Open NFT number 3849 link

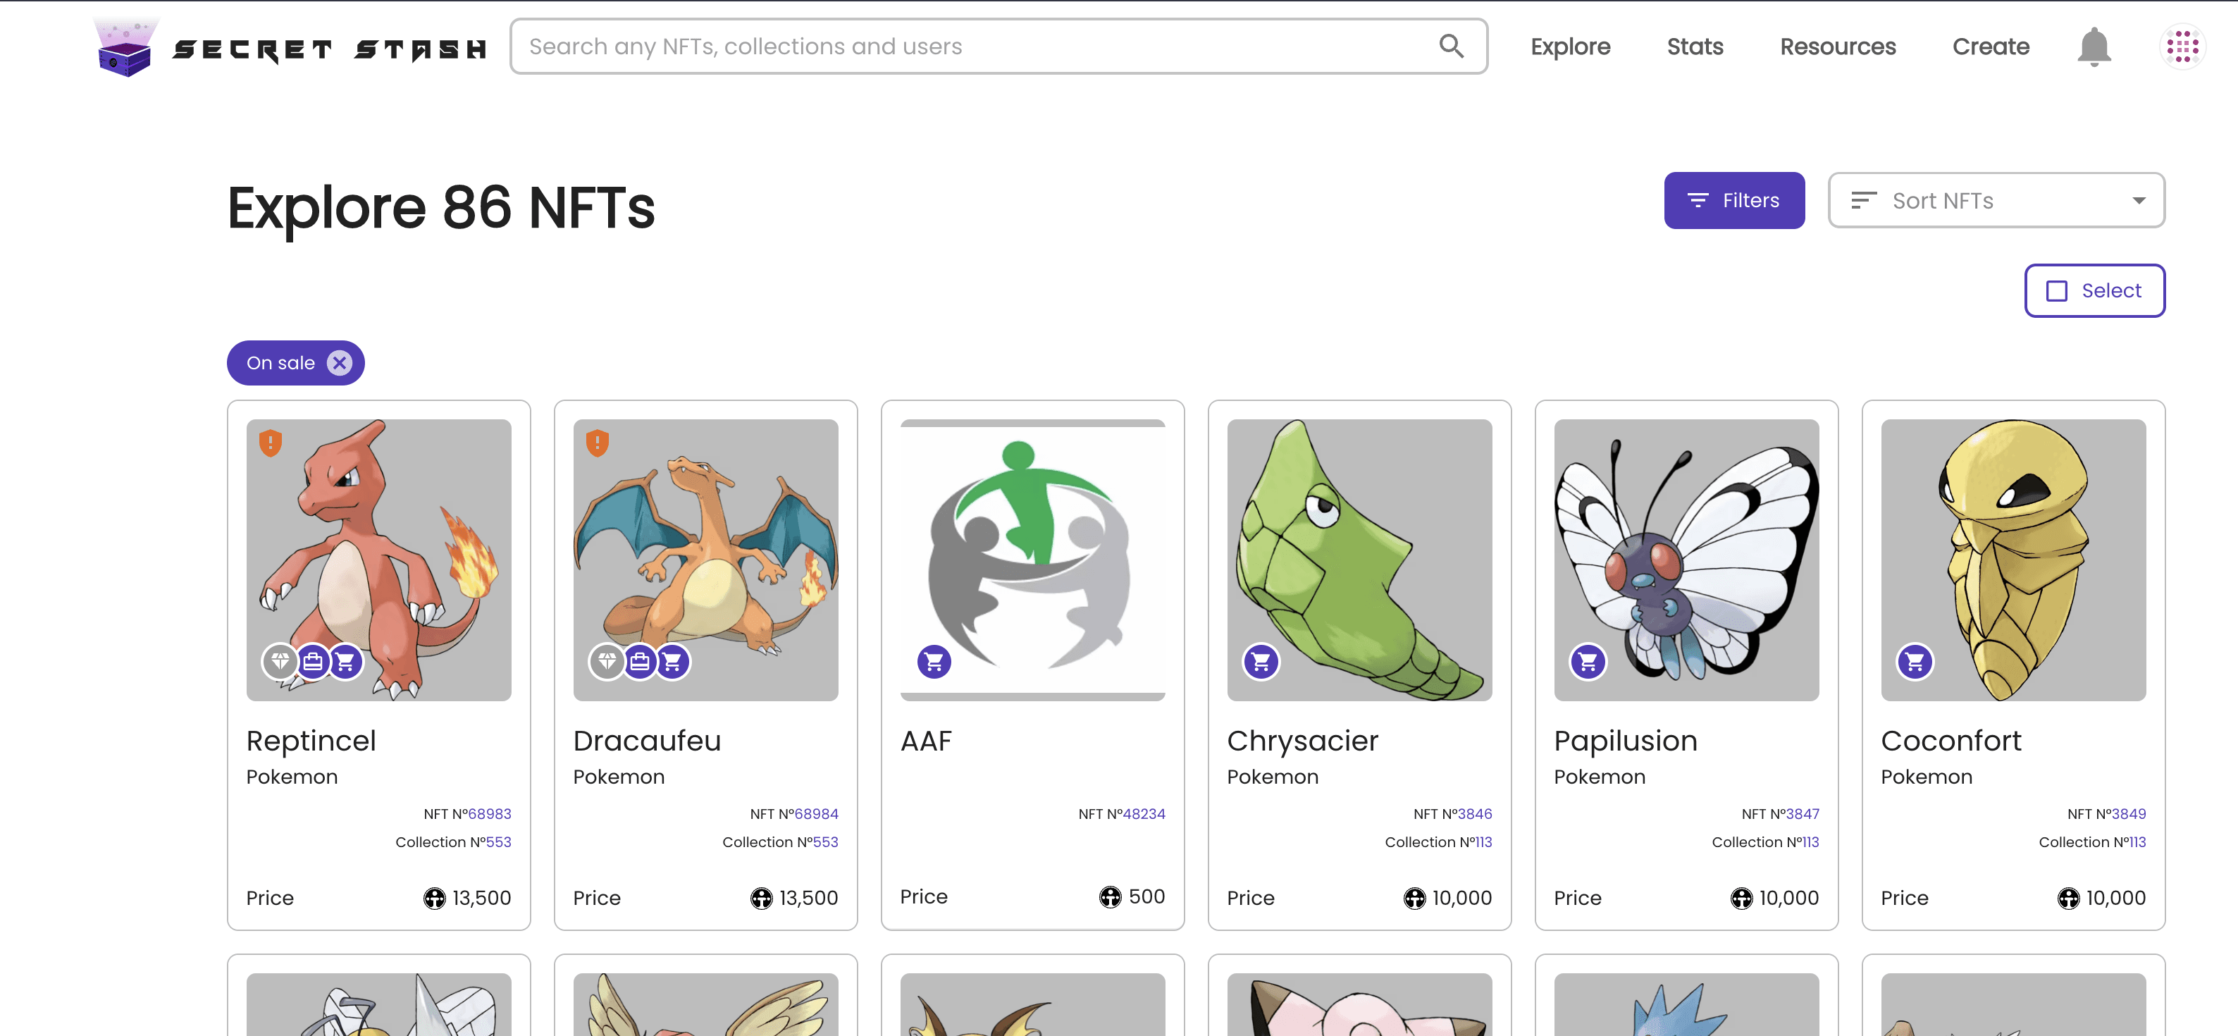(2129, 815)
